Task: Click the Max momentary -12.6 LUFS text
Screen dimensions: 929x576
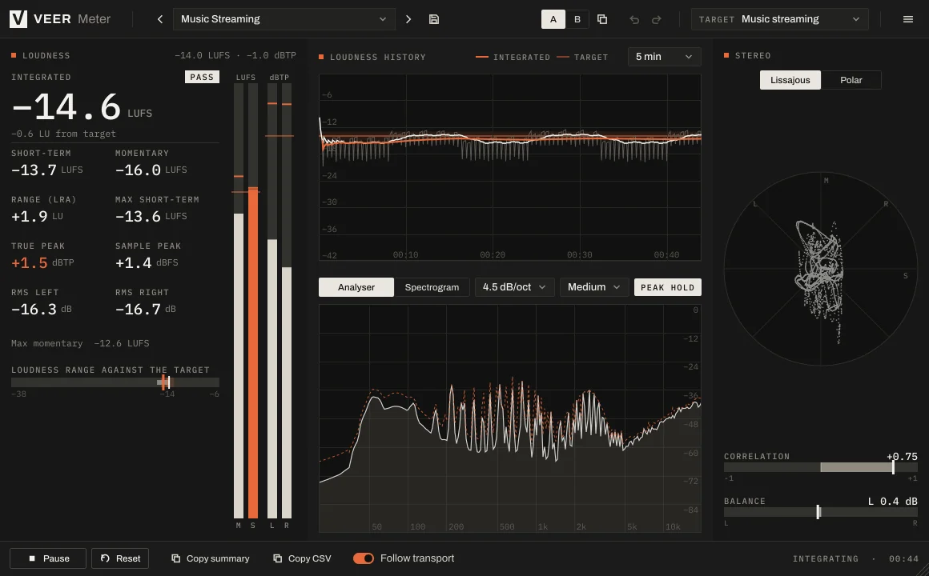Action: [80, 343]
